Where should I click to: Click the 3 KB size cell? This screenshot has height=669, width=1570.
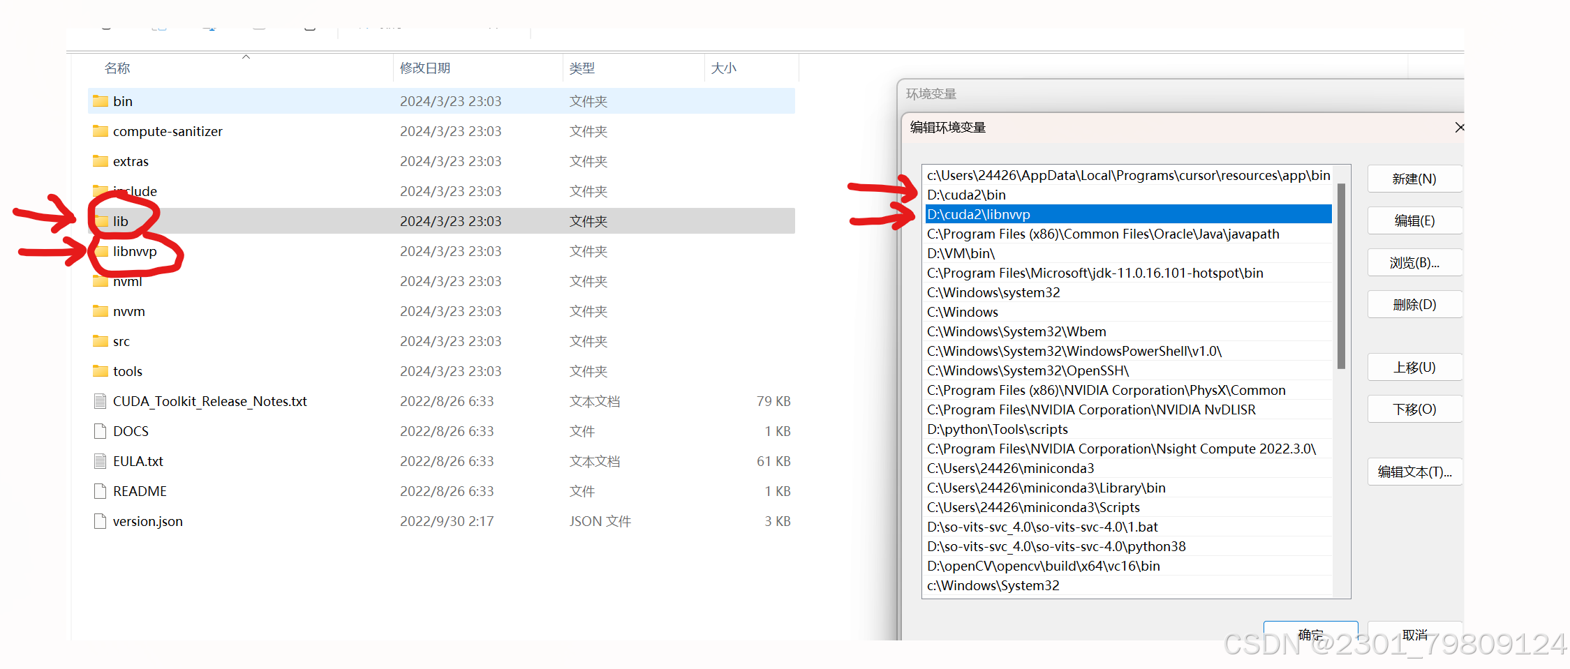(777, 521)
